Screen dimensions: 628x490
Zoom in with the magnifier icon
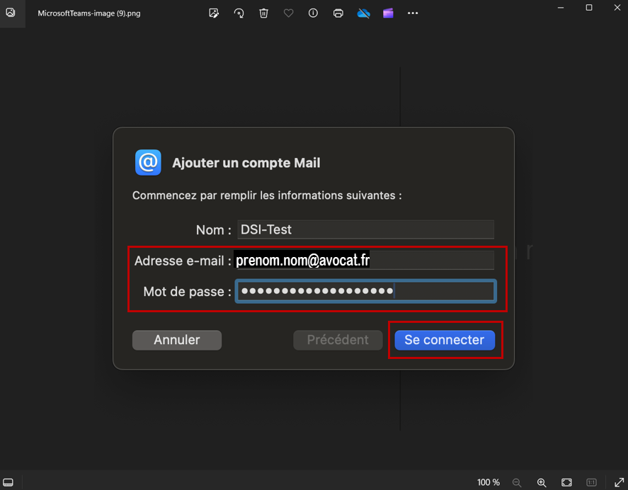tap(542, 482)
